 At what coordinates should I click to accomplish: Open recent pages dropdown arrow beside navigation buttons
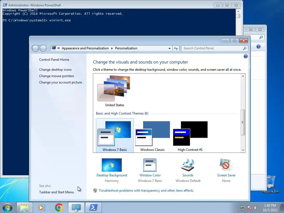point(49,48)
